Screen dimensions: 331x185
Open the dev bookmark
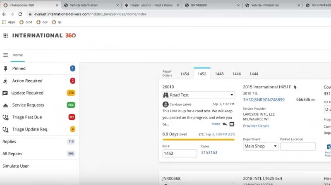pyautogui.click(x=42, y=22)
